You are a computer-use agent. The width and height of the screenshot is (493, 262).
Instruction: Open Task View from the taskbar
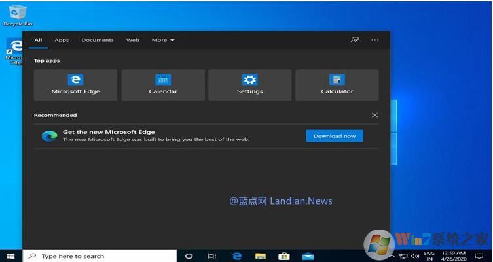pyautogui.click(x=212, y=256)
